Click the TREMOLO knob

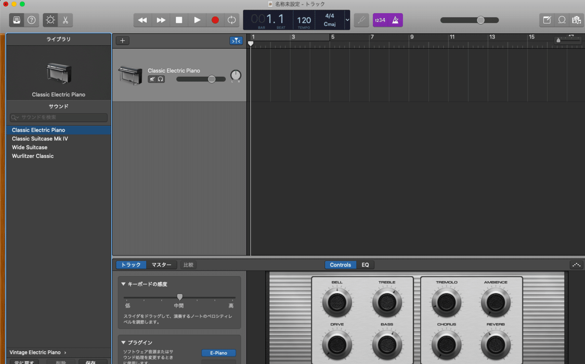pos(447,303)
